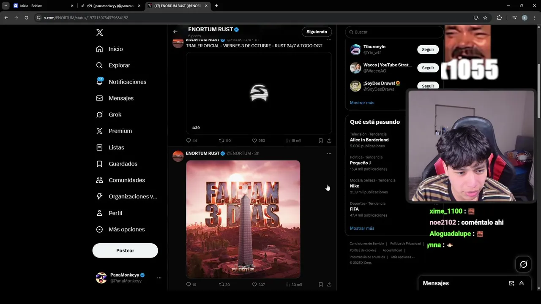The width and height of the screenshot is (541, 304).
Task: Compose new message in Mensajes drawer
Action: click(x=511, y=283)
